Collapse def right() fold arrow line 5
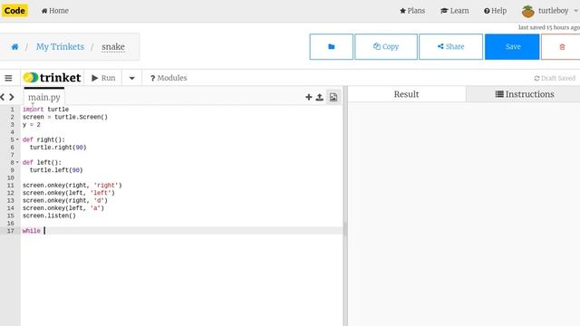 click(x=17, y=139)
